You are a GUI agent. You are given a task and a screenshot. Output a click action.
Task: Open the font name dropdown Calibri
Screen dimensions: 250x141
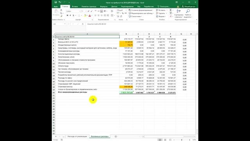80,11
